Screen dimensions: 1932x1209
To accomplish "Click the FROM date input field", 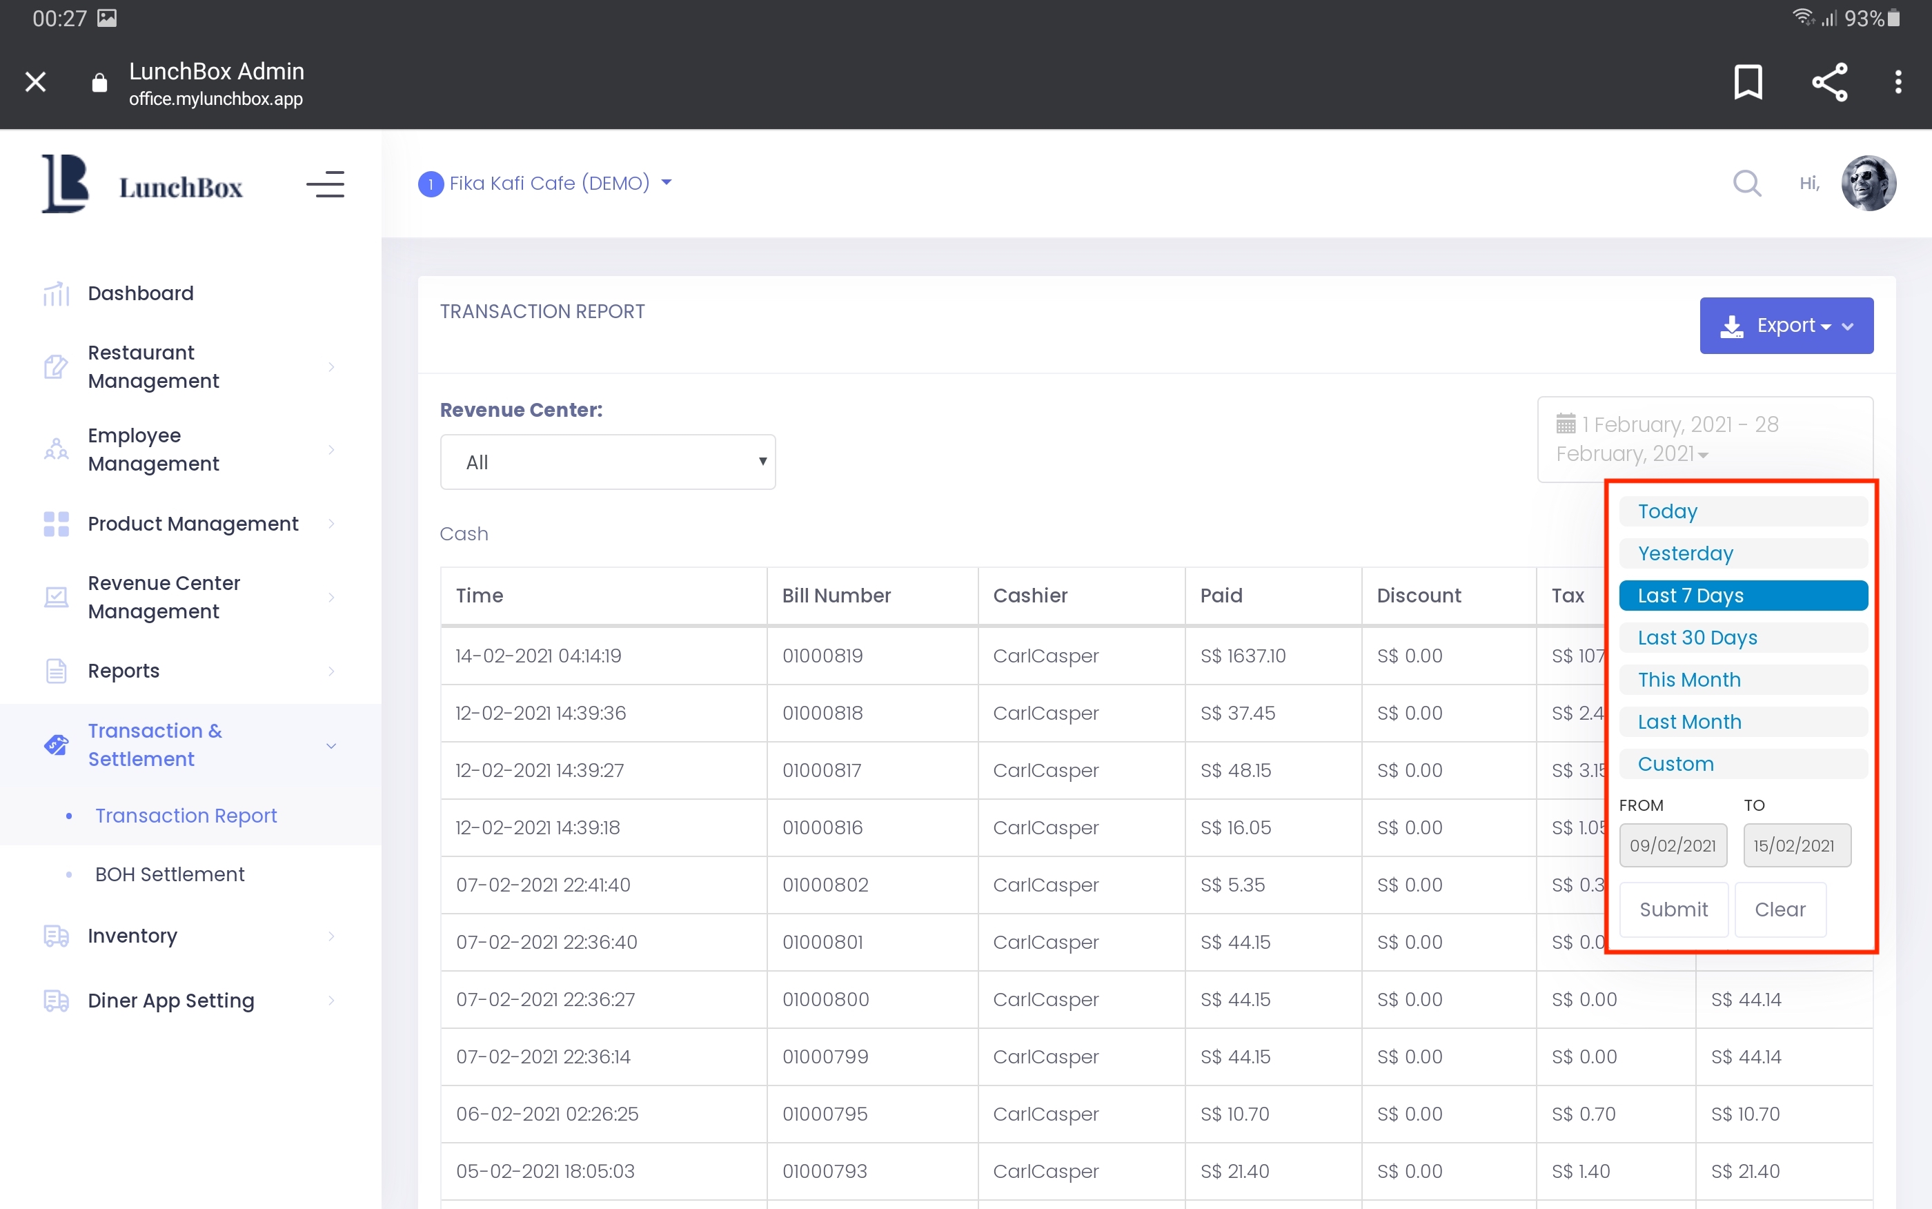I will pyautogui.click(x=1673, y=845).
